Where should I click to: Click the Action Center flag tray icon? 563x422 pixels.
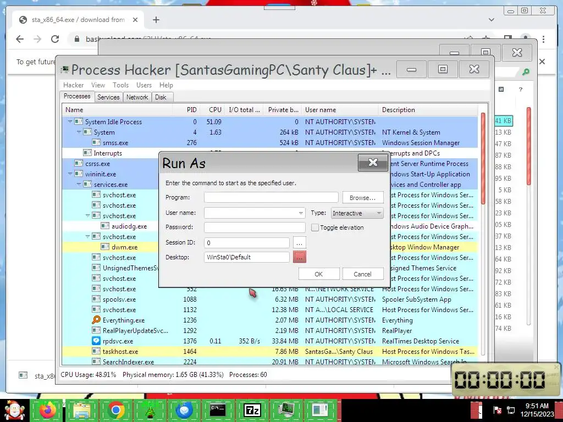pyautogui.click(x=498, y=410)
